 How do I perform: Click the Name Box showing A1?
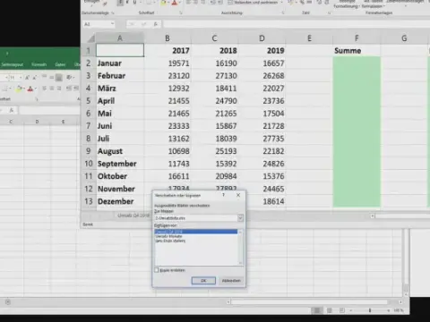pos(96,24)
